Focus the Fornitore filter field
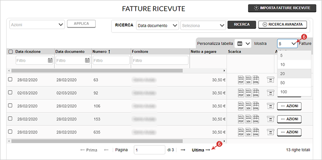Screen dimensions: 322x160 click(160, 61)
